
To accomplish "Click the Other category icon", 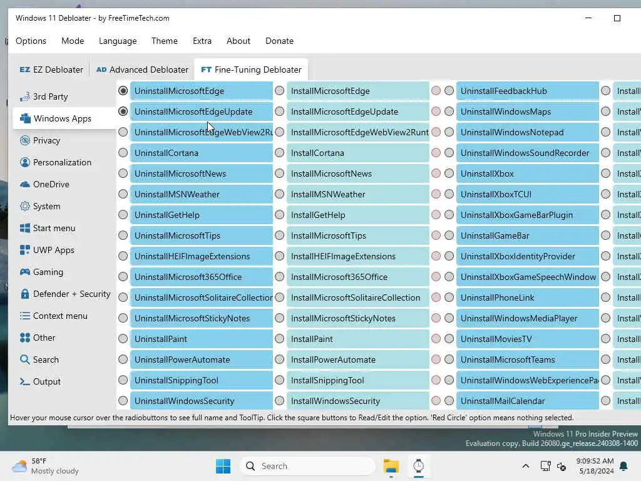I will (x=25, y=338).
